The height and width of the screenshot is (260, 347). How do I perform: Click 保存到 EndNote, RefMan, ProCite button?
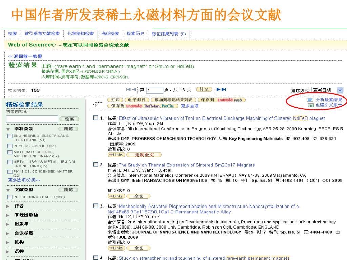[x=143, y=106]
